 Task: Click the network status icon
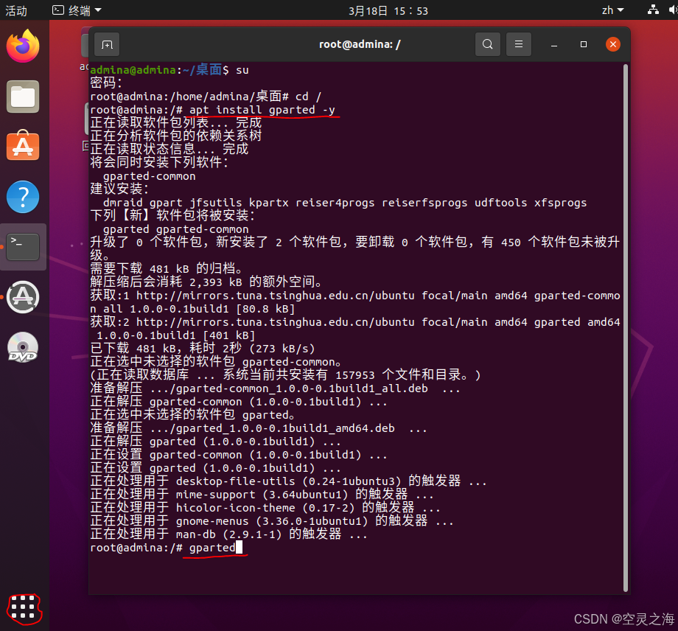(653, 10)
